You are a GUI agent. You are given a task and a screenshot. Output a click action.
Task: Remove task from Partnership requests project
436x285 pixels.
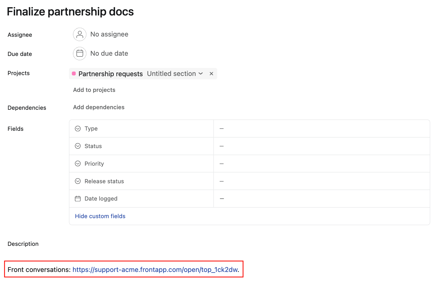pos(211,74)
